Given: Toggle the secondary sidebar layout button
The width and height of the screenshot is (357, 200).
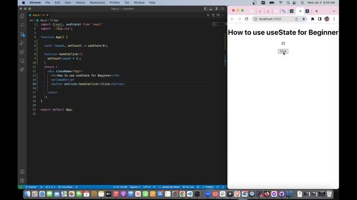Looking at the screenshot, I should 216,9.
